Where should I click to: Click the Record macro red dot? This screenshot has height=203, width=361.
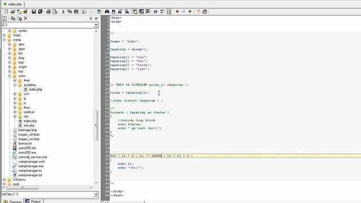pos(177,11)
